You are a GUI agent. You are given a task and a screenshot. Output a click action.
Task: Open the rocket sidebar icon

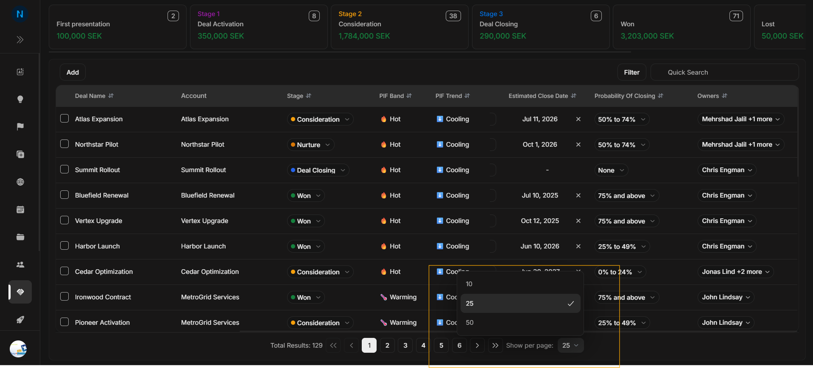[x=20, y=320]
